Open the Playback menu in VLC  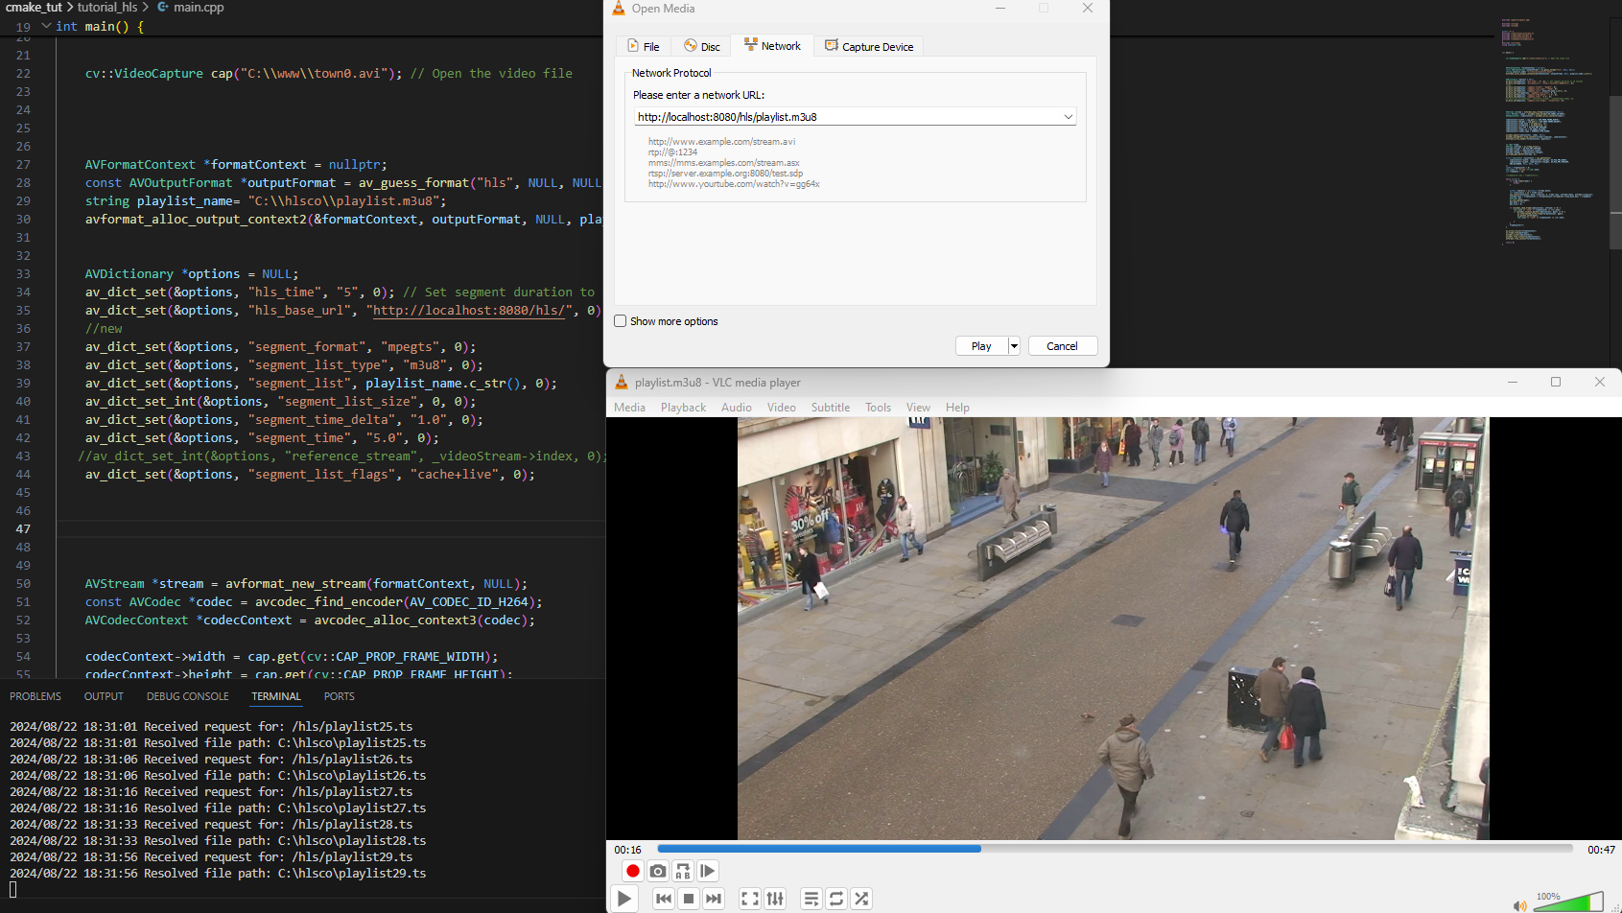tap(683, 408)
